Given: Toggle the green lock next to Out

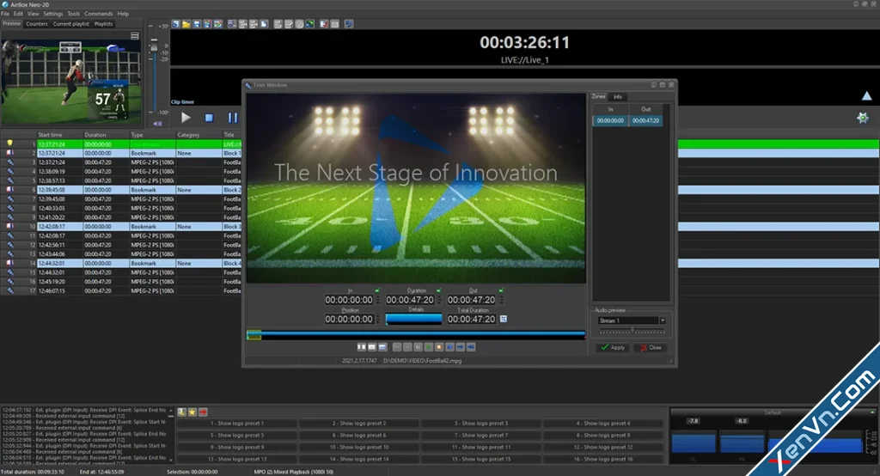Looking at the screenshot, I should [x=501, y=290].
